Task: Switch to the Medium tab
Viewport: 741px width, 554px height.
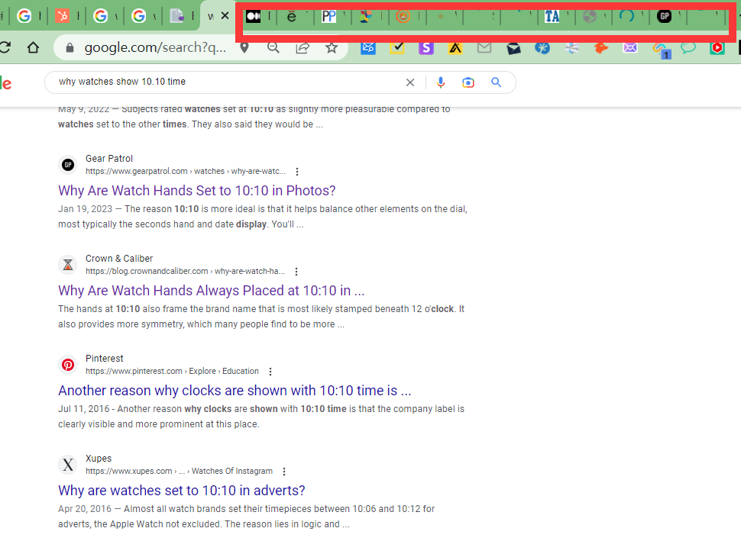Action: tap(257, 17)
